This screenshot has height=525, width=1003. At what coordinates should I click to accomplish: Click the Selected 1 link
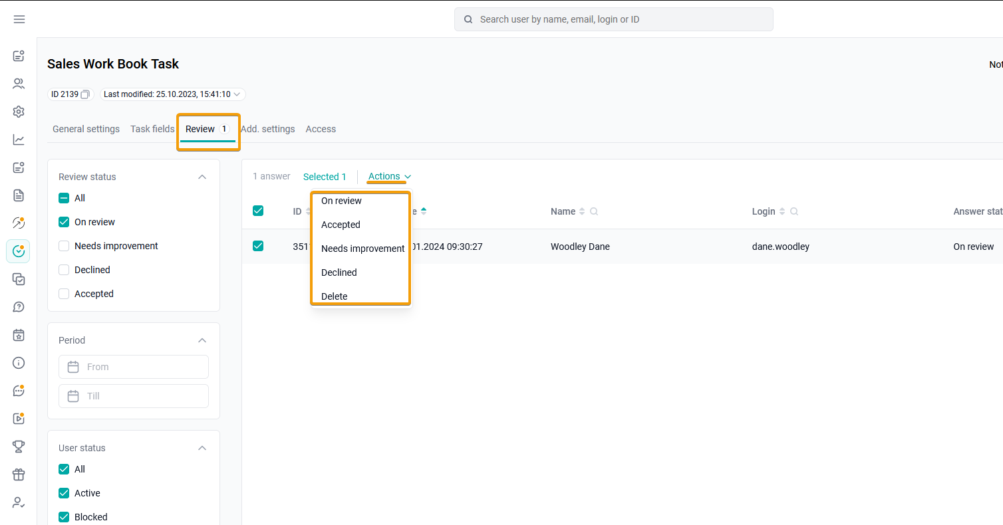[x=325, y=177]
